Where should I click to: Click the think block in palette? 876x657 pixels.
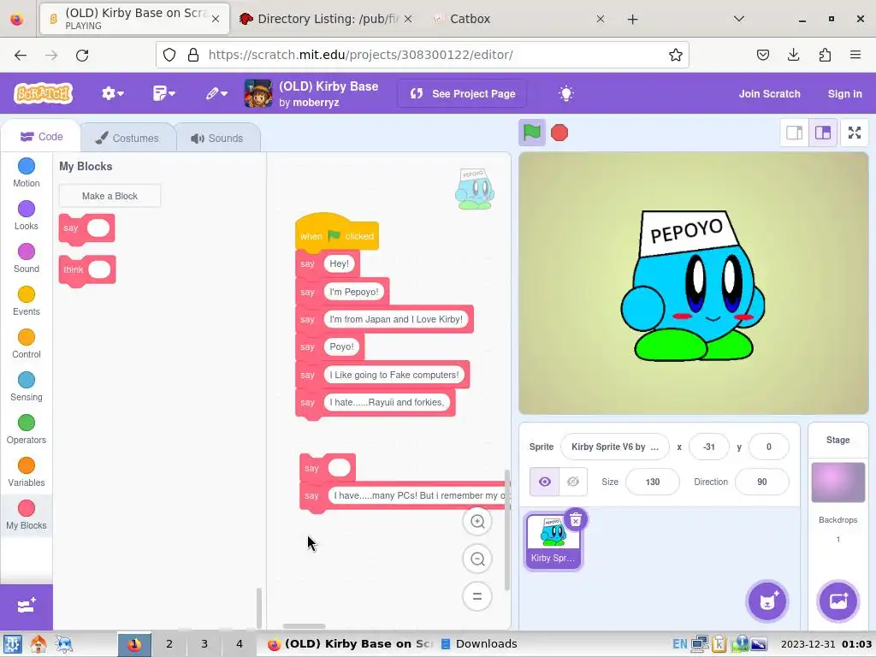[86, 270]
